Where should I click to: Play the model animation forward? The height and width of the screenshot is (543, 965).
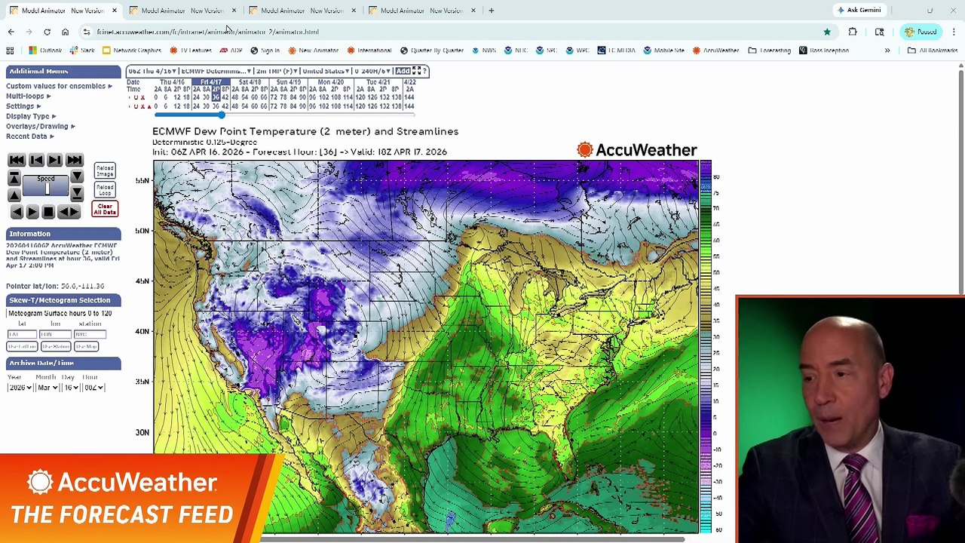32,212
